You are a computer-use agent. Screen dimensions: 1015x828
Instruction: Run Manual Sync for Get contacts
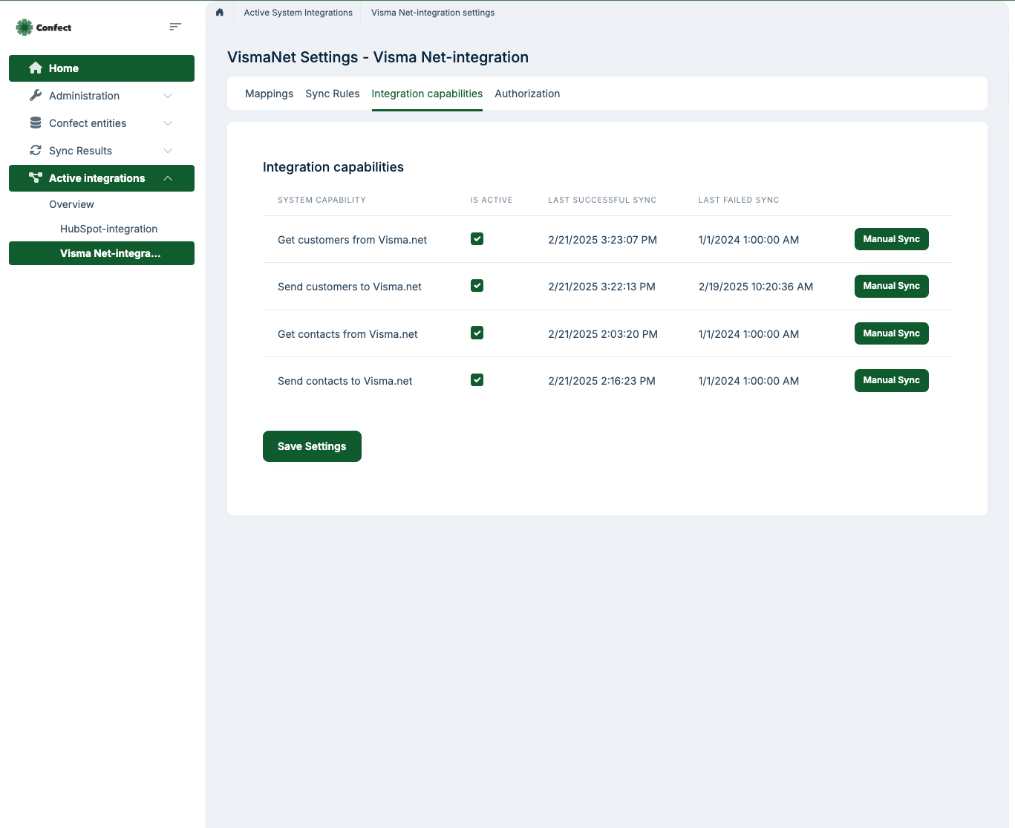(x=891, y=333)
